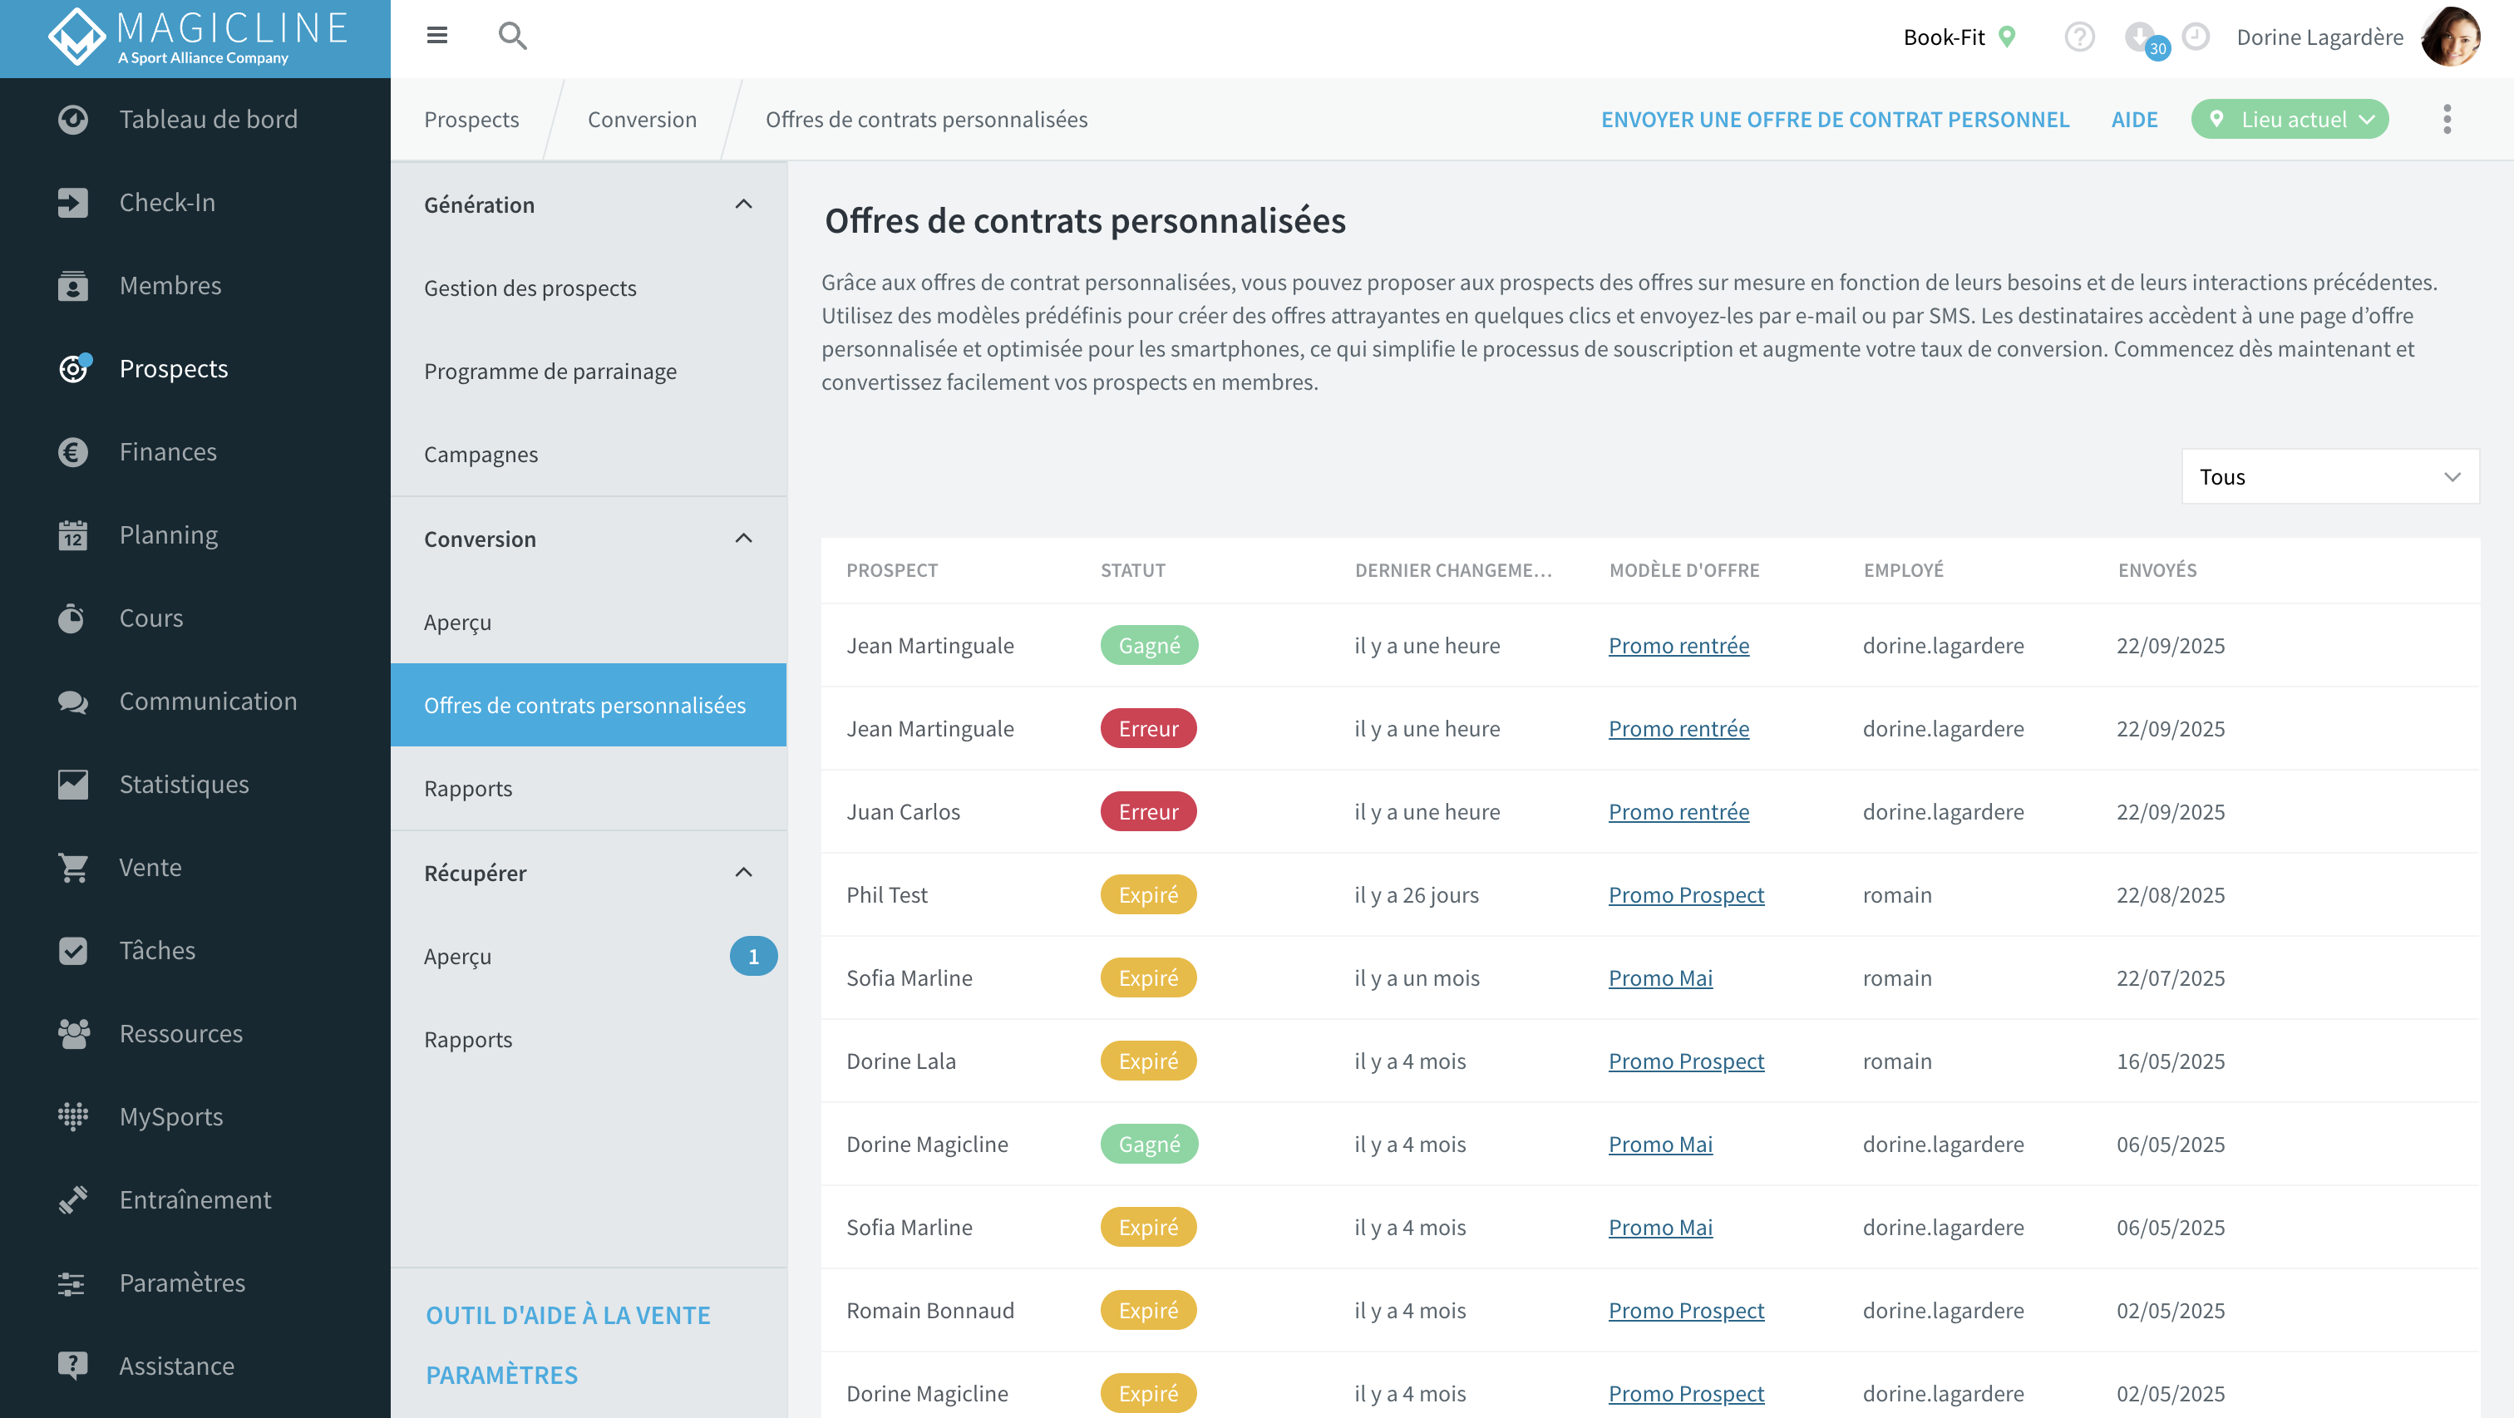Click the Magicline logo

tap(198, 38)
